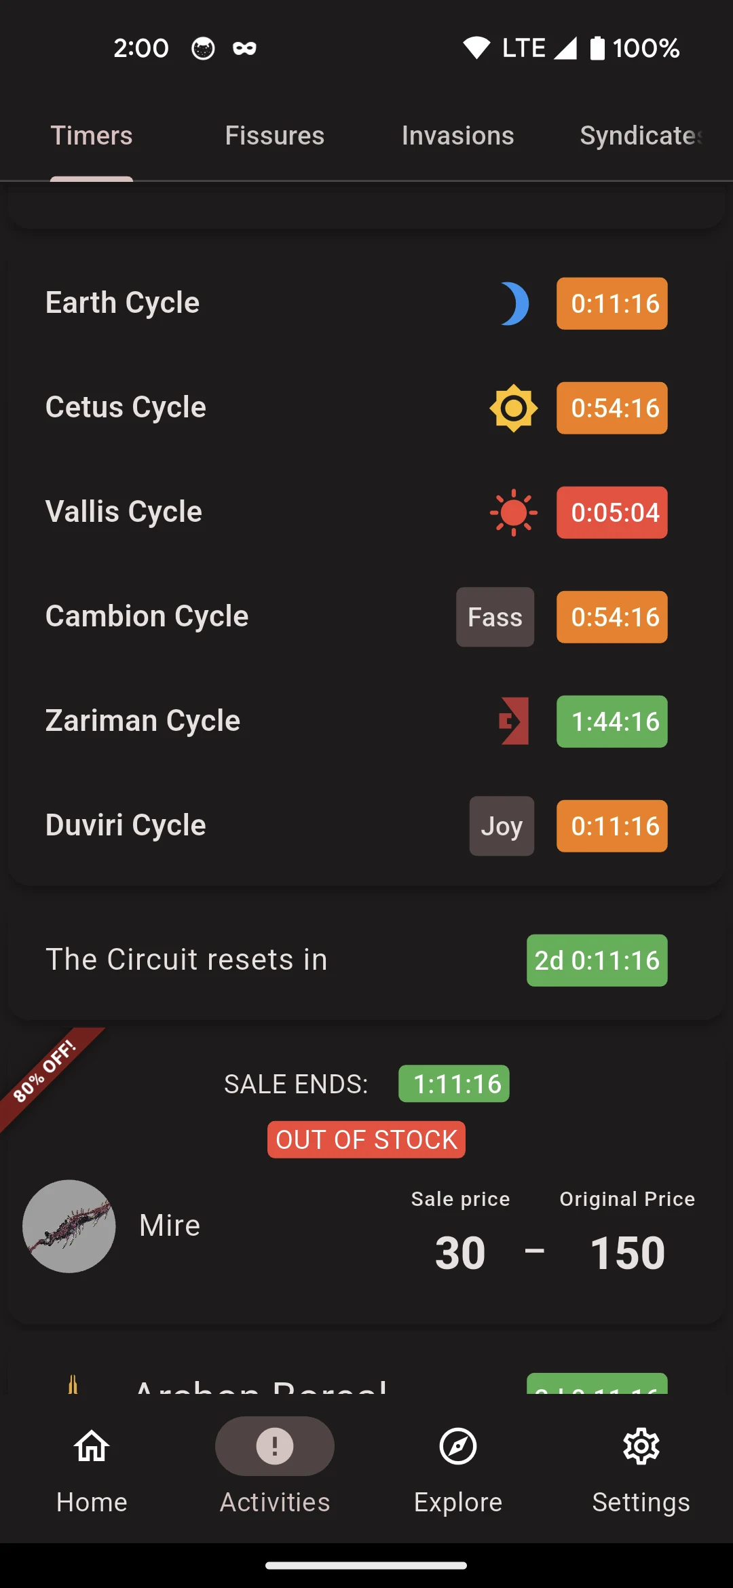
Task: Tap the Vallis Cycle warm sun icon
Action: [514, 512]
